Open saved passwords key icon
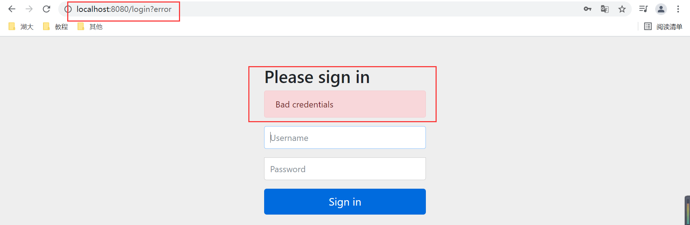Image resolution: width=690 pixels, height=225 pixels. 588,9
